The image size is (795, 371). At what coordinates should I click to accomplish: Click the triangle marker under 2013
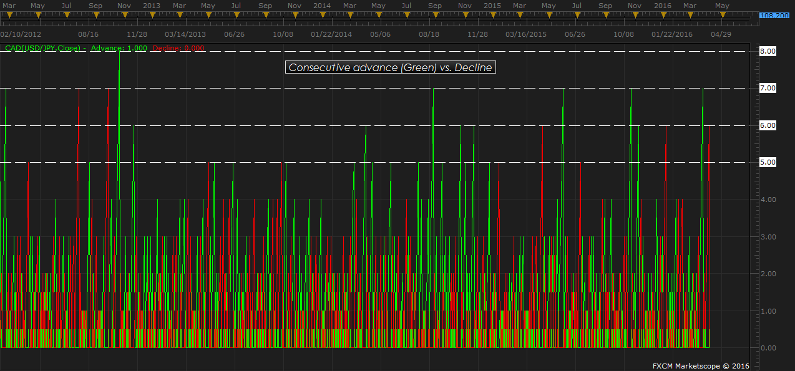pos(151,14)
